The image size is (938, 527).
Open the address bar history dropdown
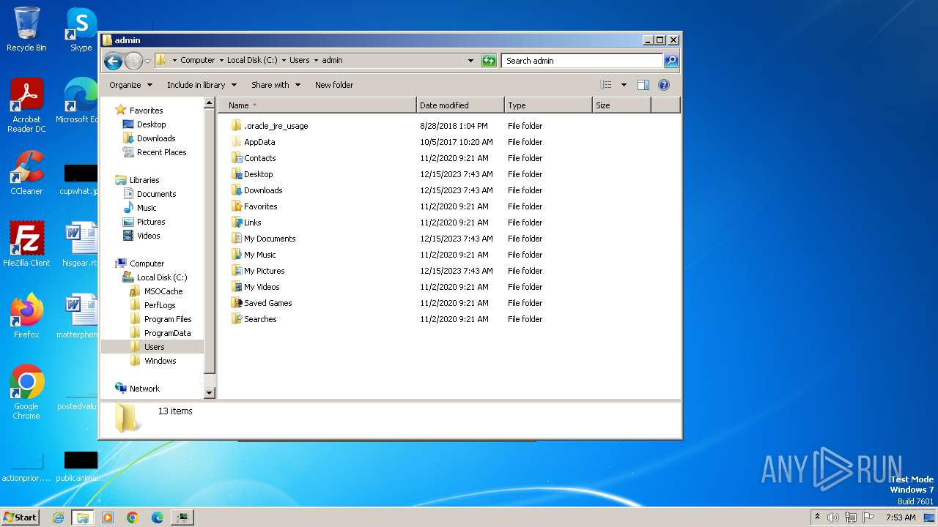coord(470,61)
